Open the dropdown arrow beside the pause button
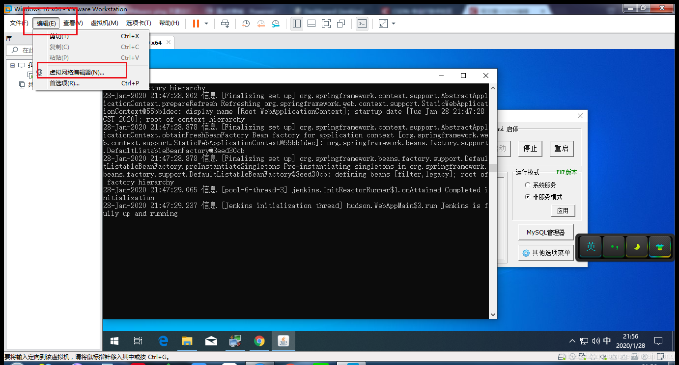Screen dimensions: 679x365 206,24
